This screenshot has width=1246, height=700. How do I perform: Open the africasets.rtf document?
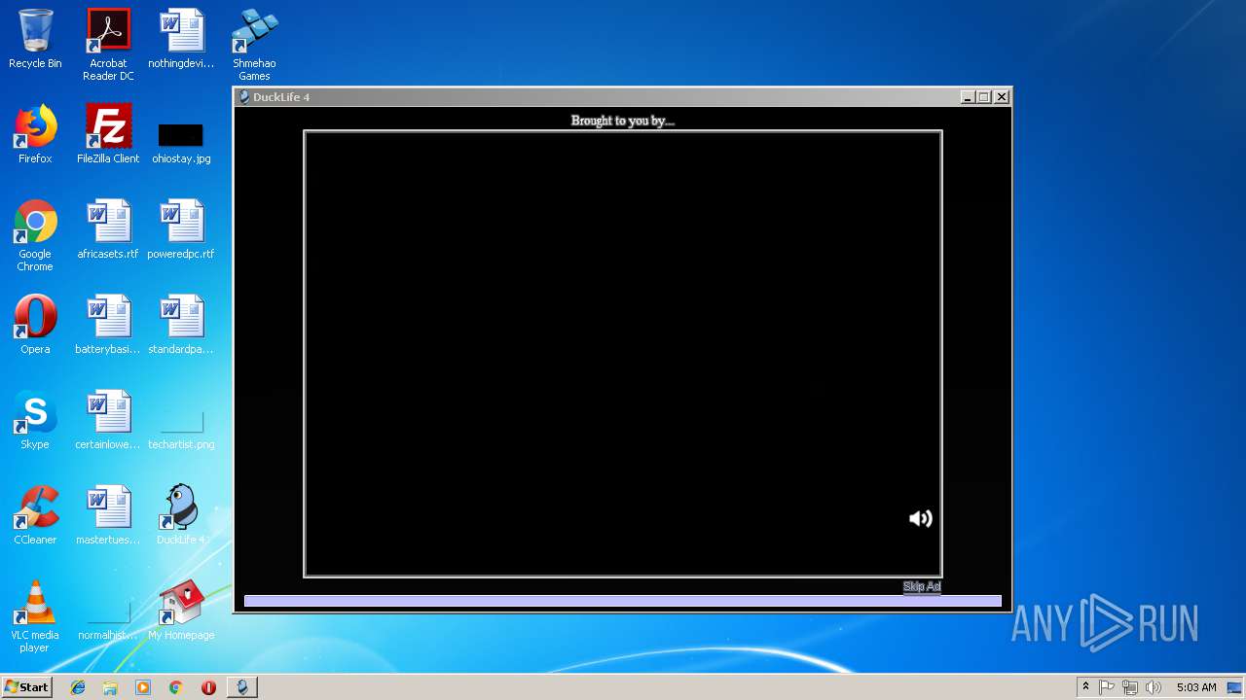108,229
